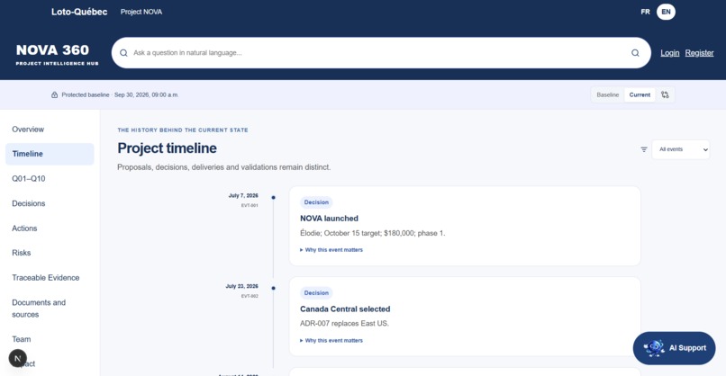Click Project NOVA in the top bar
Image resolution: width=726 pixels, height=376 pixels.
click(141, 12)
